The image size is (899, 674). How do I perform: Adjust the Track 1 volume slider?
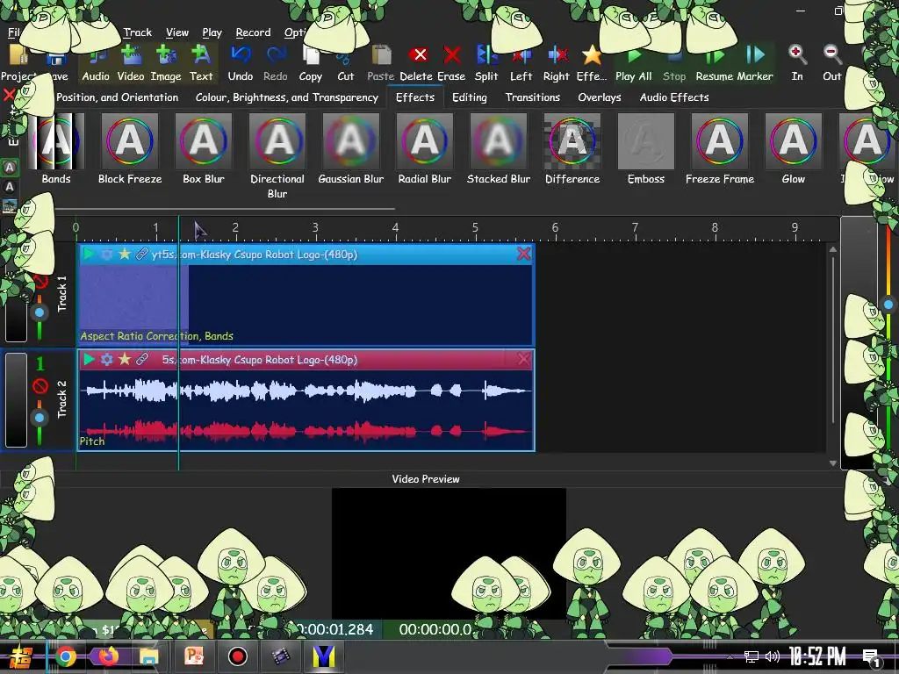click(x=40, y=313)
